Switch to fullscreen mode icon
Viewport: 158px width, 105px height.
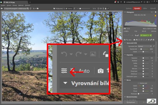click(x=147, y=2)
